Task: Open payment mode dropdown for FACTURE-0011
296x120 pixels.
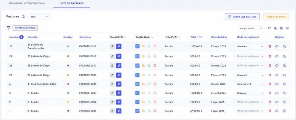Action: point(250,56)
